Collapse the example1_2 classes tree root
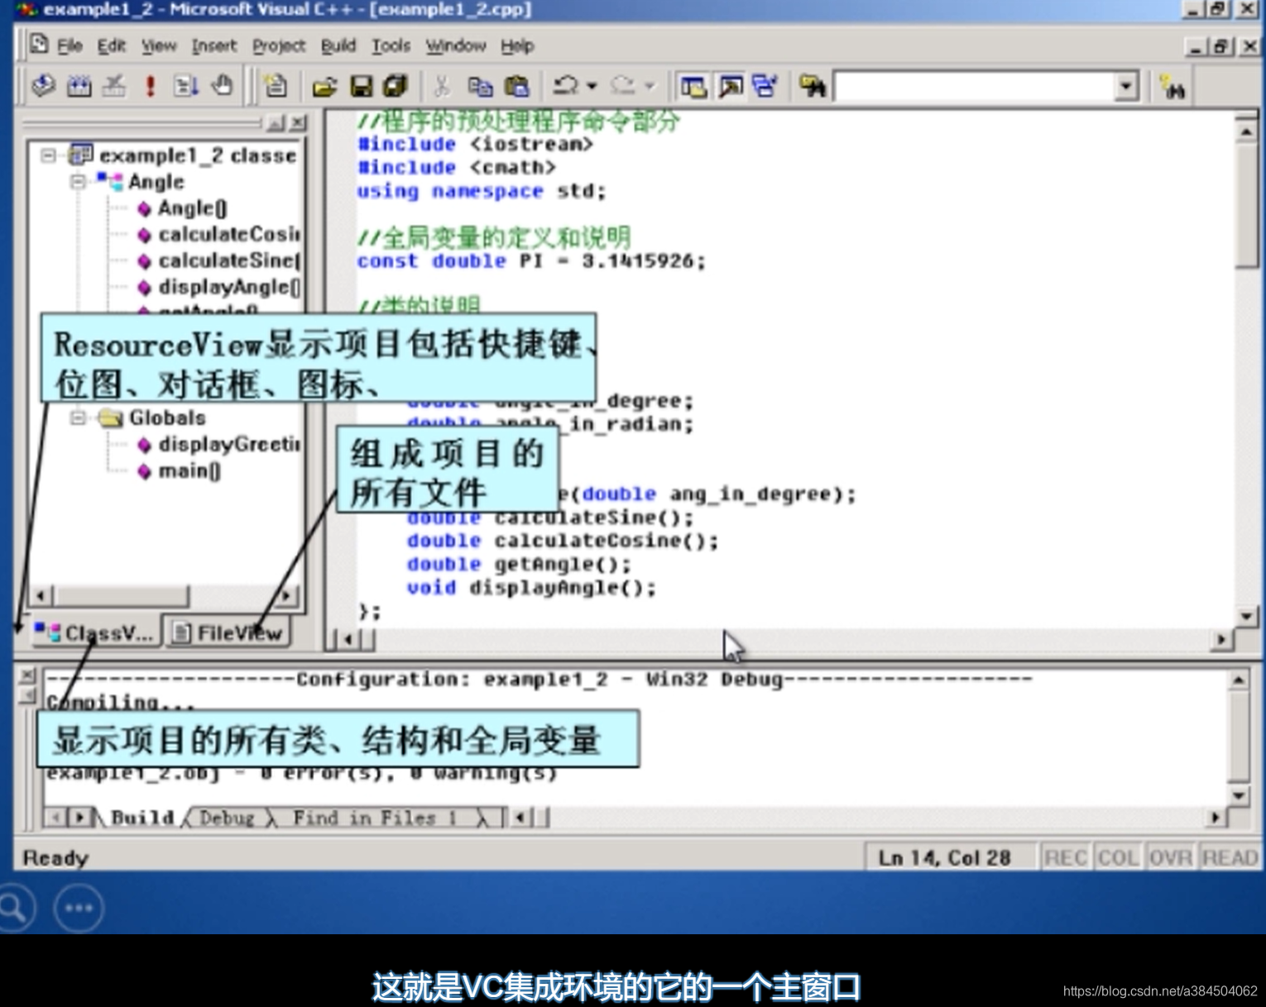The width and height of the screenshot is (1266, 1007). click(x=49, y=155)
